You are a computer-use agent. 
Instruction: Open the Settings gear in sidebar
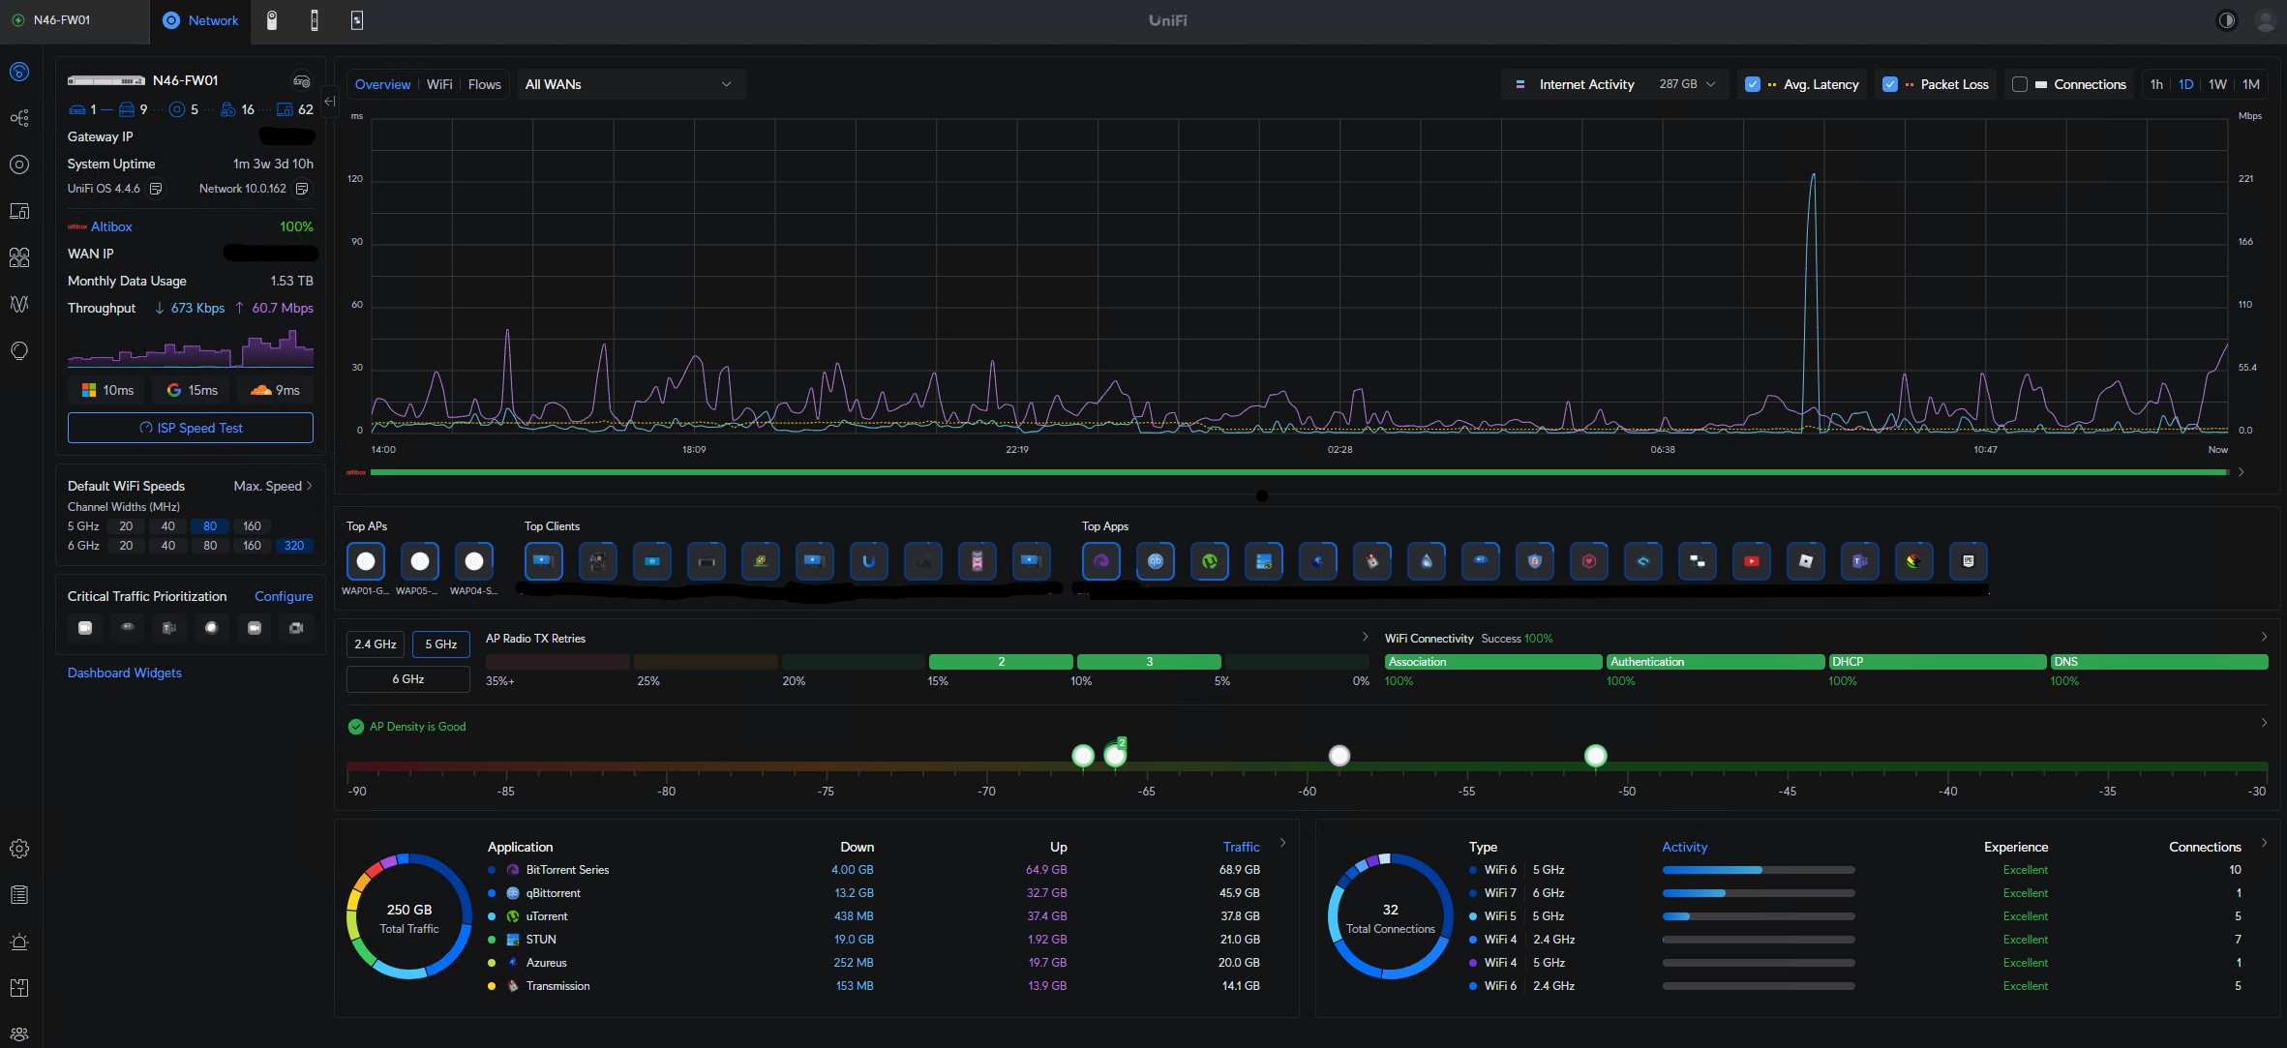click(19, 849)
